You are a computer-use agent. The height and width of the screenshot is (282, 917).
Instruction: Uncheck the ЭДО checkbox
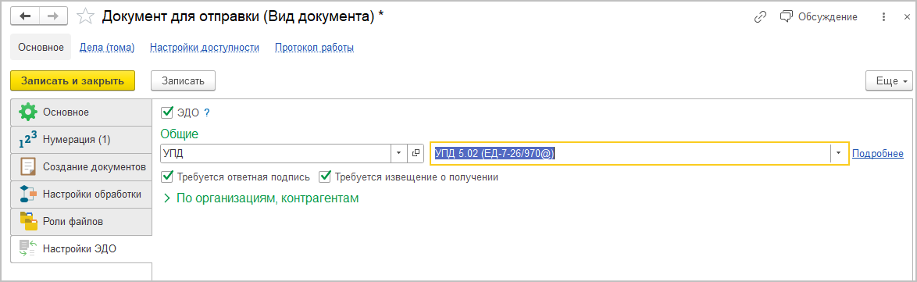(166, 112)
